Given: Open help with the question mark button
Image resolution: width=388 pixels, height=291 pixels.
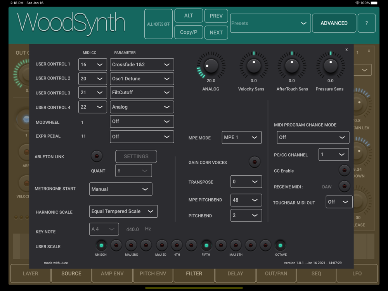Looking at the screenshot, I should point(367,23).
